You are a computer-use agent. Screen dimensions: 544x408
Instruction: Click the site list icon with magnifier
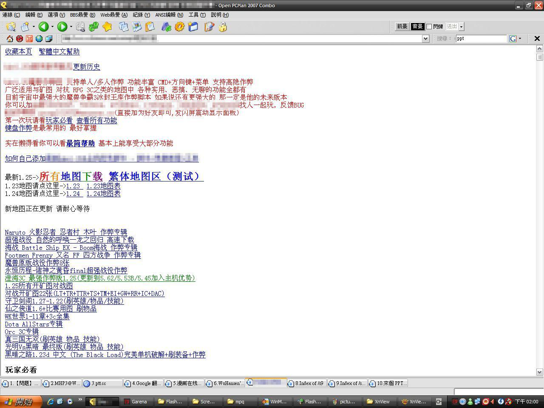click(x=11, y=27)
